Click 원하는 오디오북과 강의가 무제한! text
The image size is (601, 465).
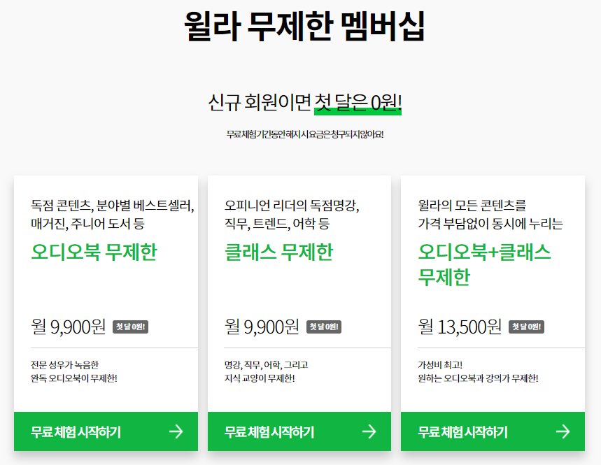pyautogui.click(x=478, y=378)
